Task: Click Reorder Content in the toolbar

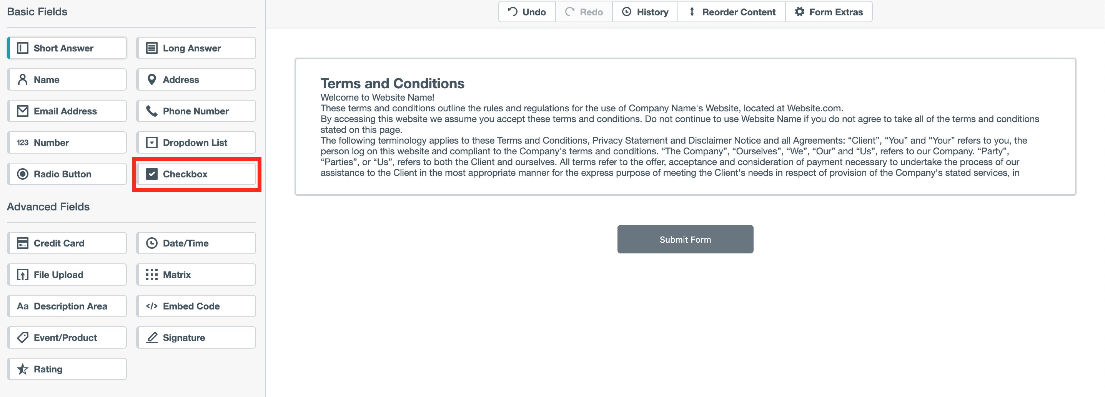Action: point(731,12)
